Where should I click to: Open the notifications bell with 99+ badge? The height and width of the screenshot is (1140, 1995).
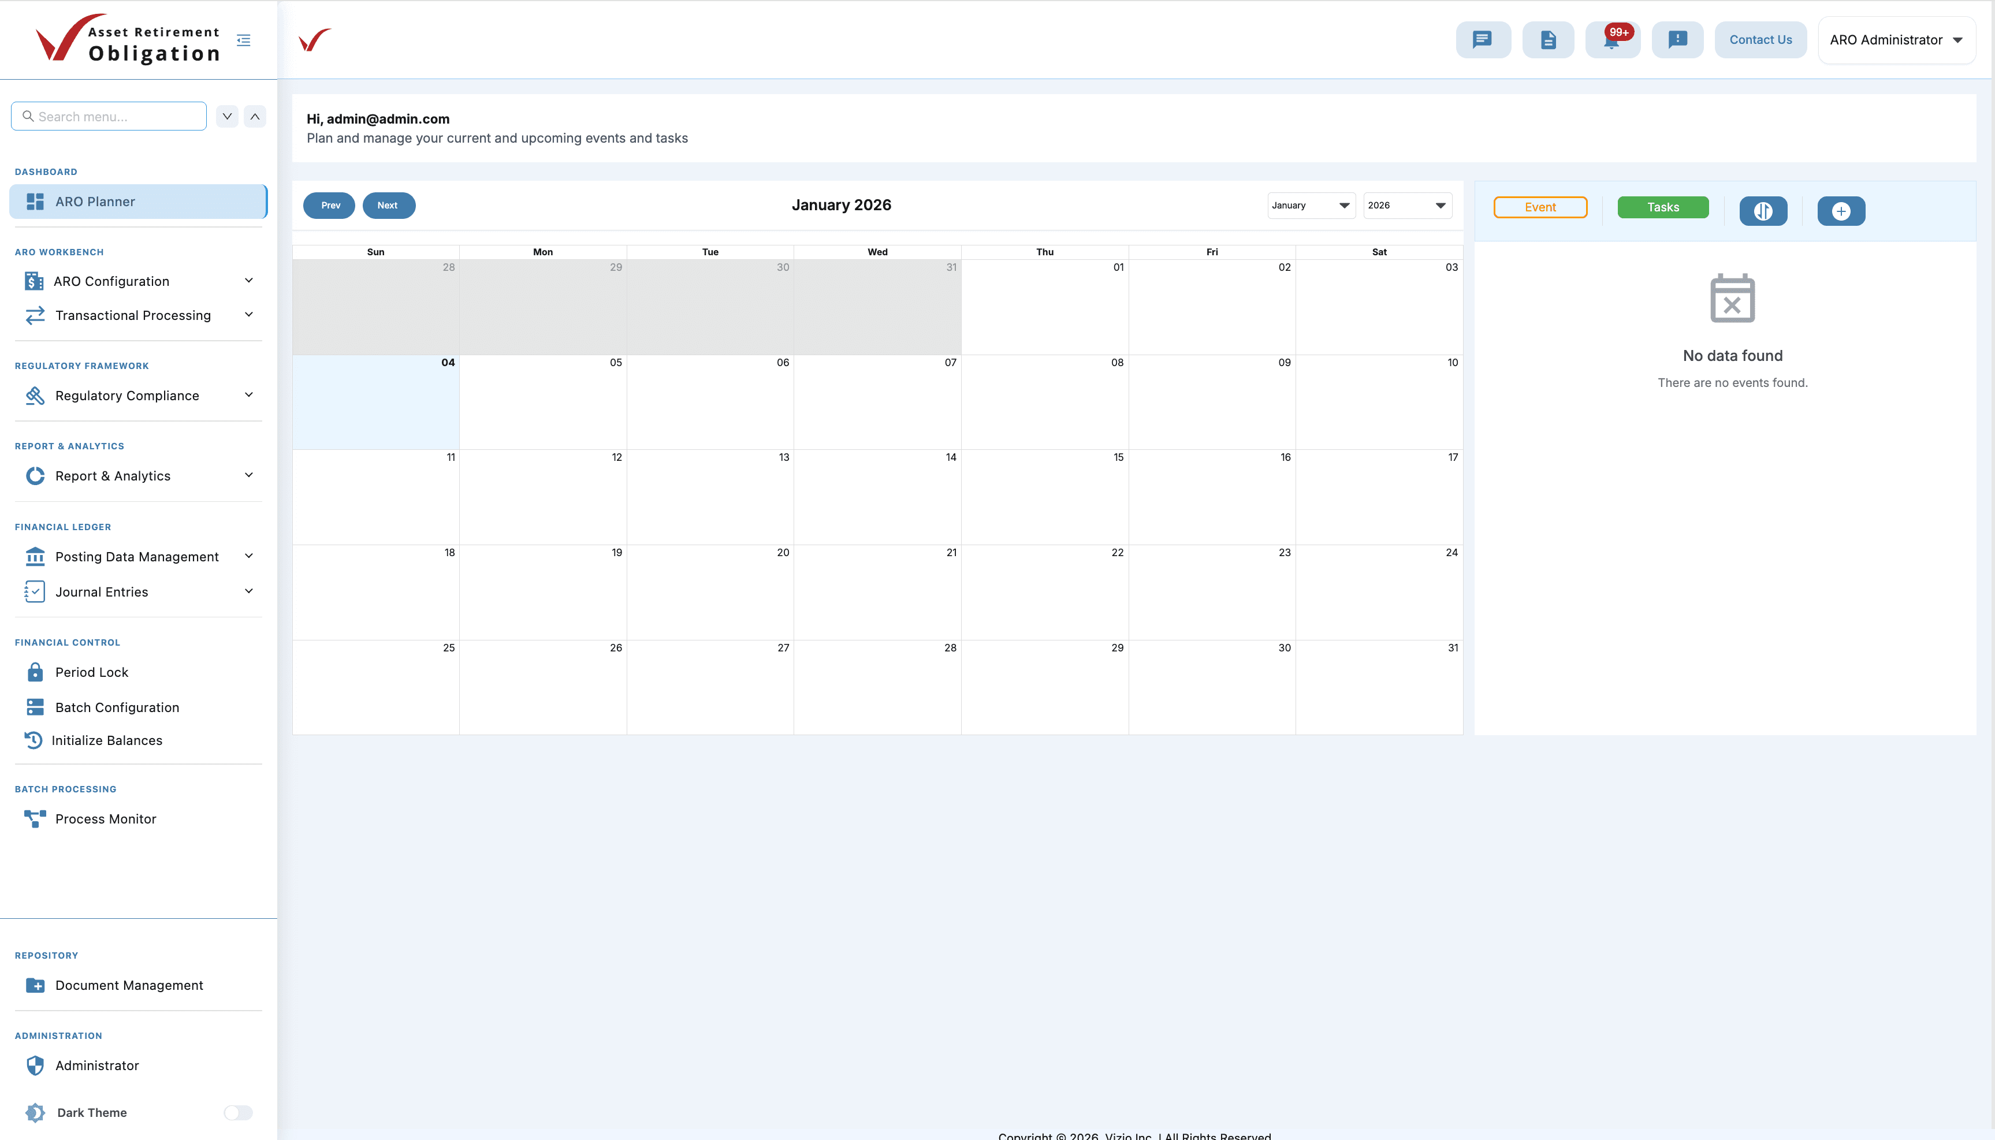tap(1613, 39)
